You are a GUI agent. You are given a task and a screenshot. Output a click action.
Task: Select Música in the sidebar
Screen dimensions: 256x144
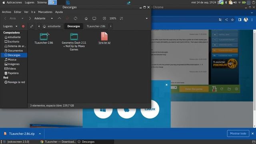click(14, 60)
